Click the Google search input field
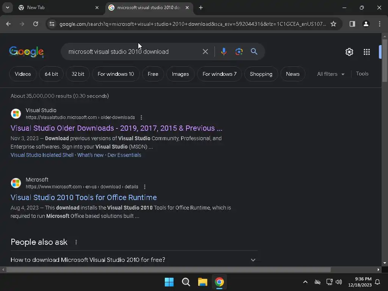 click(134, 52)
